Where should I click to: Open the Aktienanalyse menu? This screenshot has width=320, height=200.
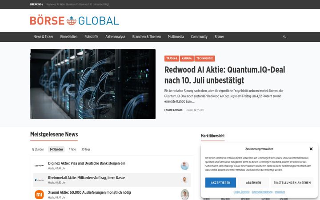tap(115, 37)
